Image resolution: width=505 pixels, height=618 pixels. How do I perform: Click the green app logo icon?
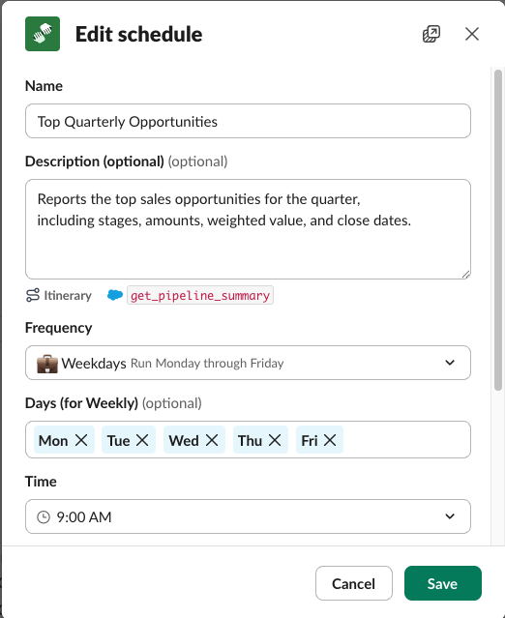pos(43,34)
